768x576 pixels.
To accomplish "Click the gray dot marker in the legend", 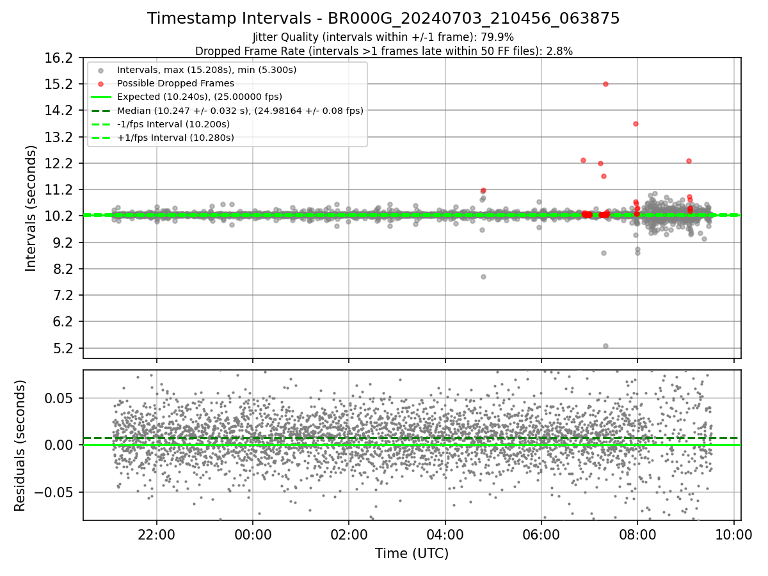I will click(100, 70).
